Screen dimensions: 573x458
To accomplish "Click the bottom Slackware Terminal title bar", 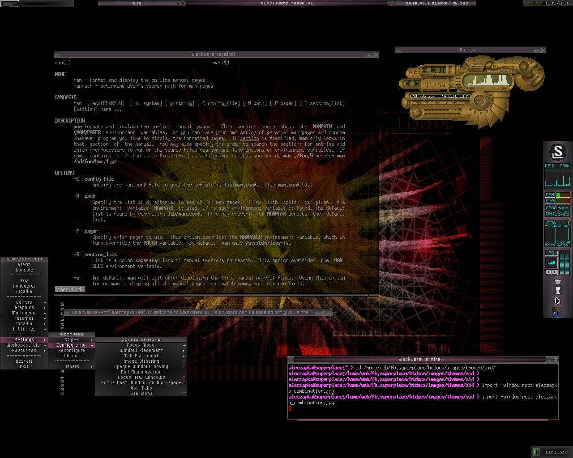I will point(423,359).
